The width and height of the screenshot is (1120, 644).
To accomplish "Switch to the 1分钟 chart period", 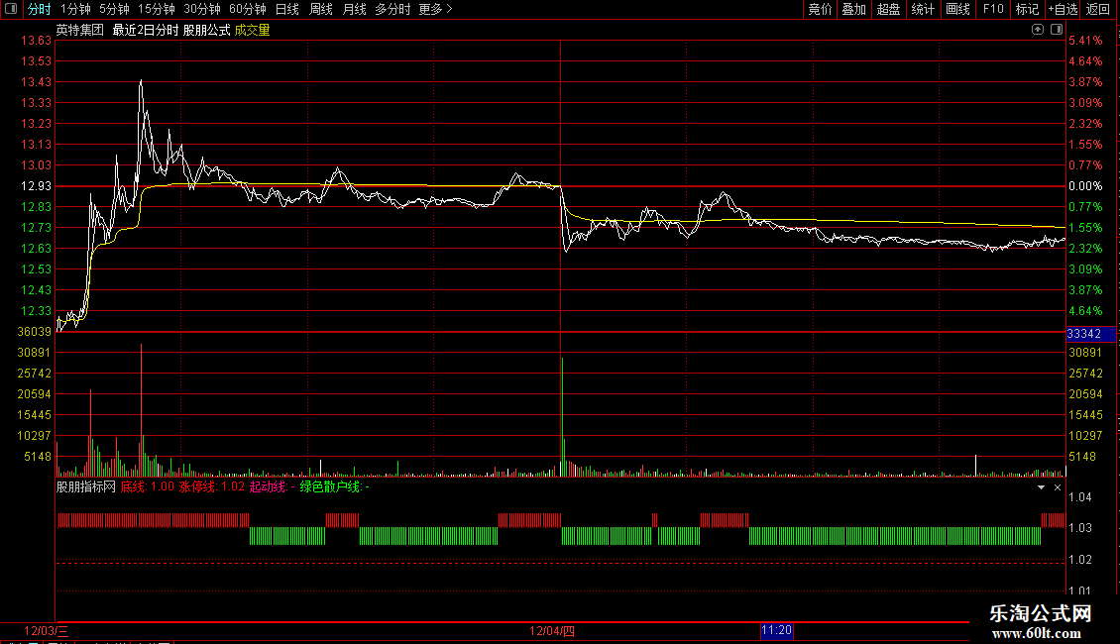I will point(75,9).
